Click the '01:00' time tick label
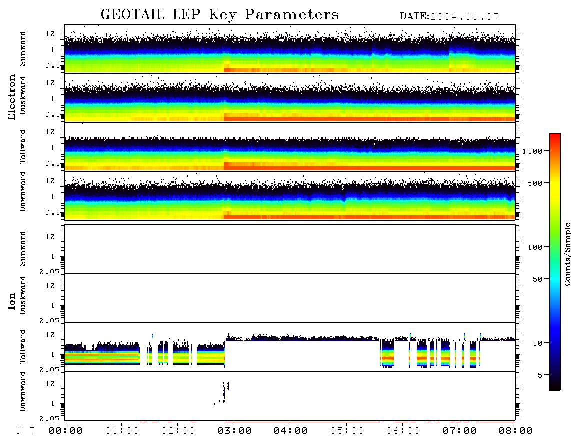Screen dimensions: 571x440 point(122,431)
